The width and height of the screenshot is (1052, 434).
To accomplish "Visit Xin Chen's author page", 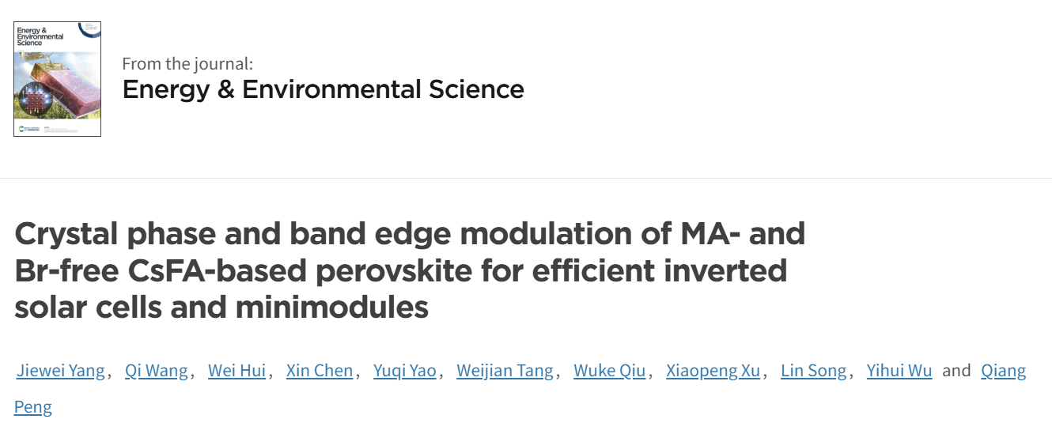I will pos(320,371).
